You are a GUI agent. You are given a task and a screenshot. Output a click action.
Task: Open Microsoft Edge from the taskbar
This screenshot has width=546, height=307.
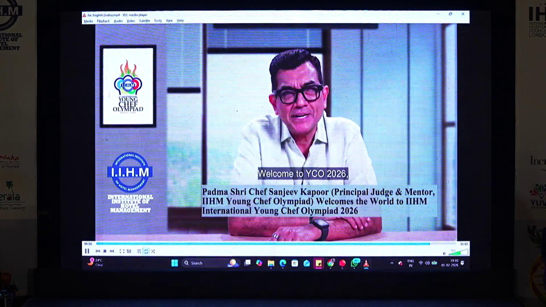pyautogui.click(x=283, y=263)
